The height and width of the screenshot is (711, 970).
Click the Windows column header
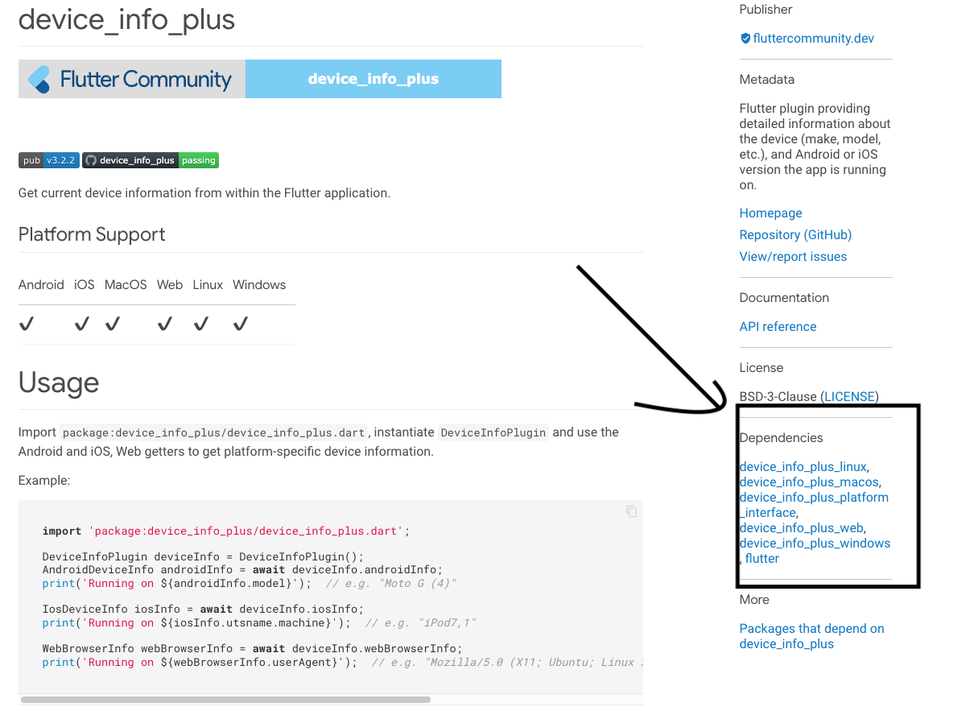(x=259, y=284)
